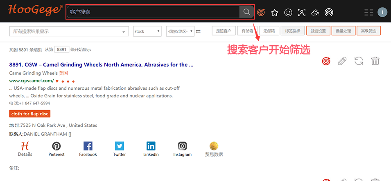Viewport: 391px width, 181px height.
Task: Click the broadcast signal icon
Action: pyautogui.click(x=329, y=12)
